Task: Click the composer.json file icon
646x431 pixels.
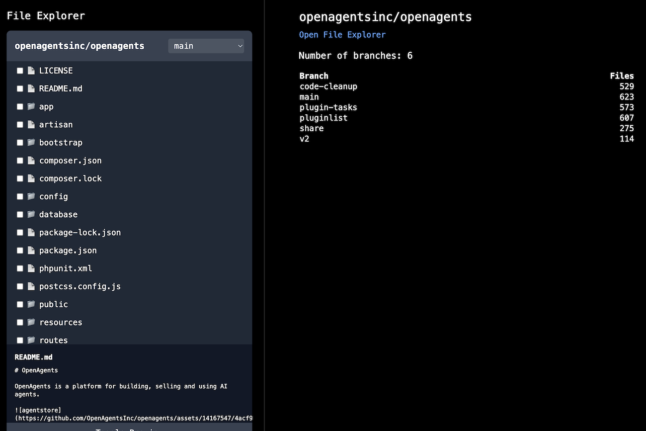Action: coord(31,161)
